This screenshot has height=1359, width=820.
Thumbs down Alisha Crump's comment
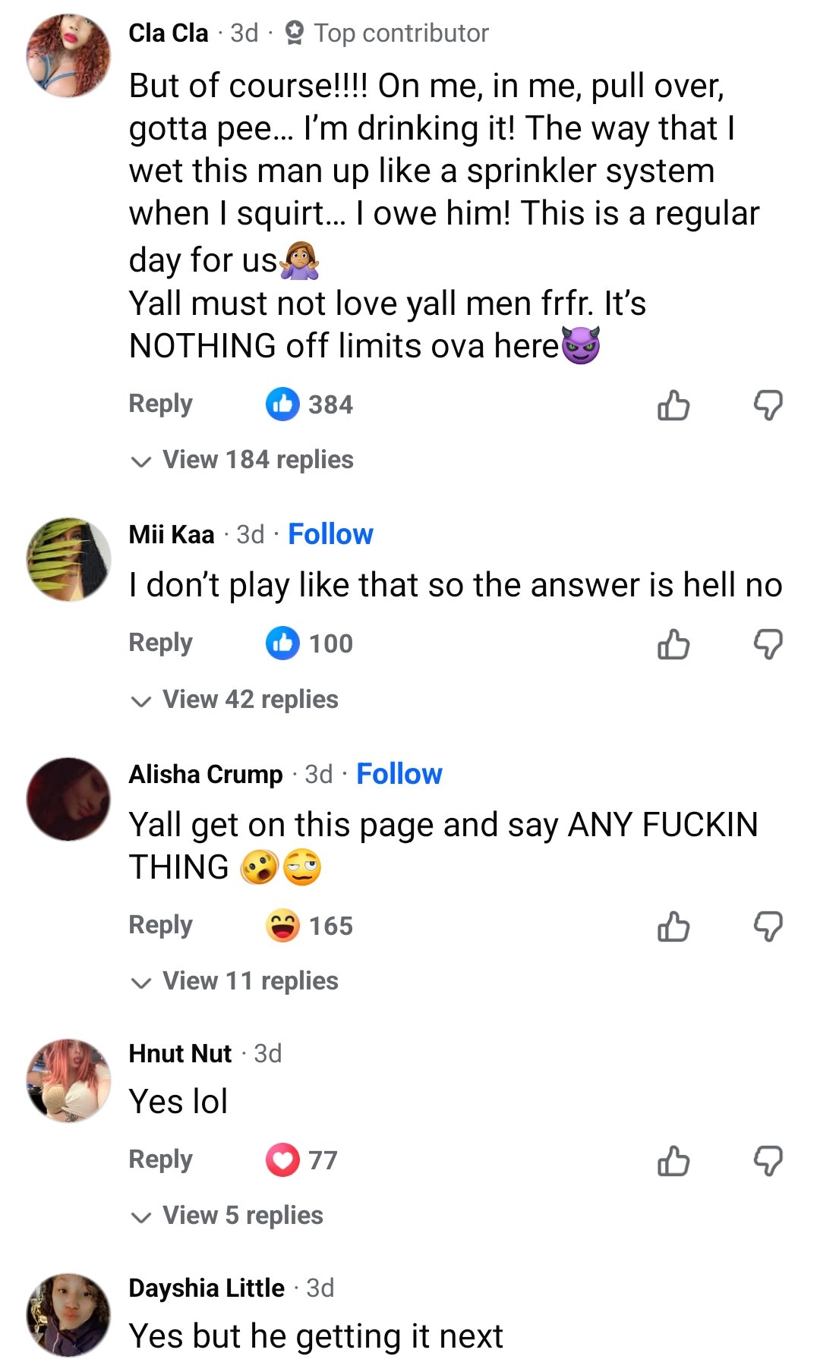pos(768,926)
